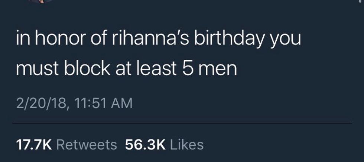Click the divider line below the timestamp
Screen dimensions: 364x162
click(182, 123)
